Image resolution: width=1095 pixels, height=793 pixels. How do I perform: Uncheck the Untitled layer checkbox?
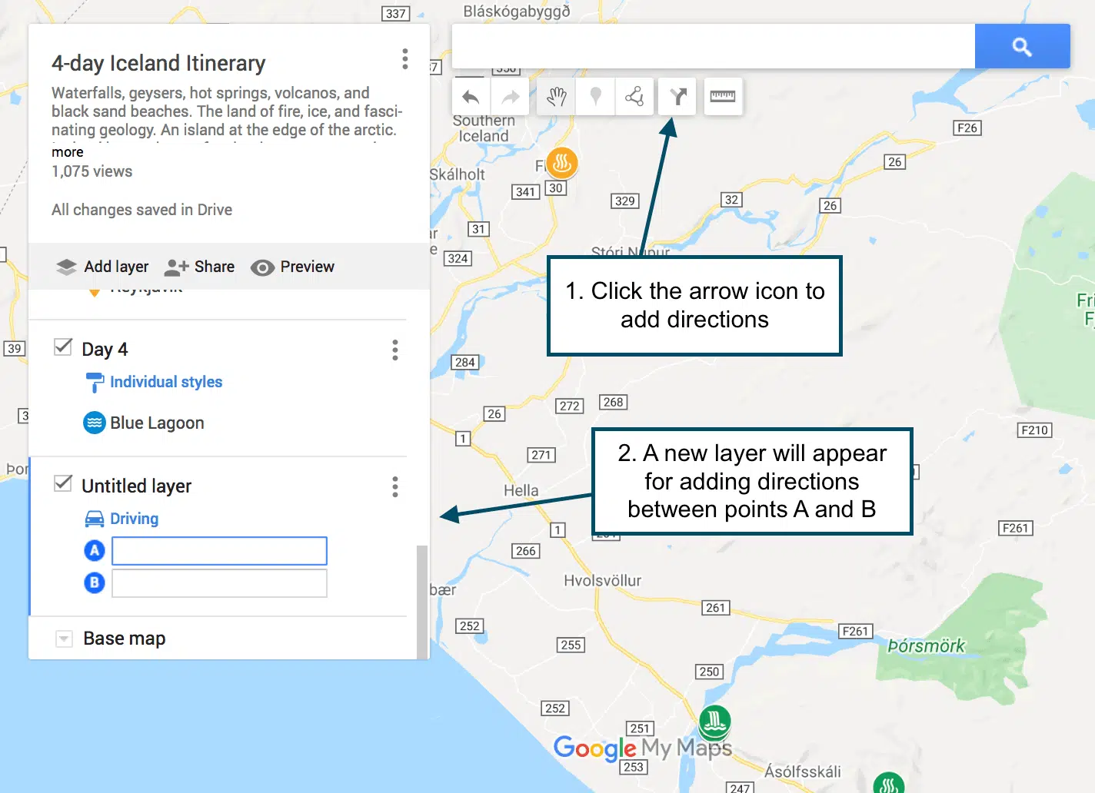(x=63, y=484)
